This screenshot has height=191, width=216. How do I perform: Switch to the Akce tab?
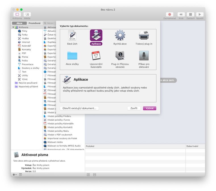[x=19, y=23]
